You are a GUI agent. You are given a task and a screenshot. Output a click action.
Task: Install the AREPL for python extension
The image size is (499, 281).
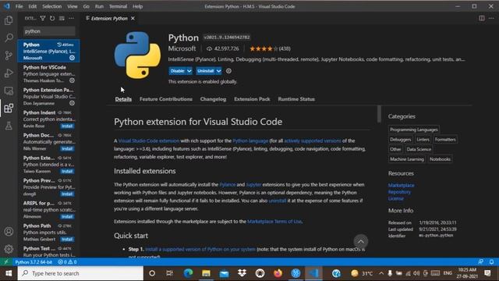coord(67,216)
